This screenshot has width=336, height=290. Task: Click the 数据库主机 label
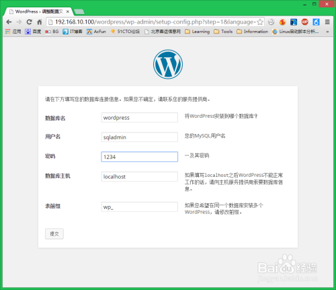pos(58,176)
